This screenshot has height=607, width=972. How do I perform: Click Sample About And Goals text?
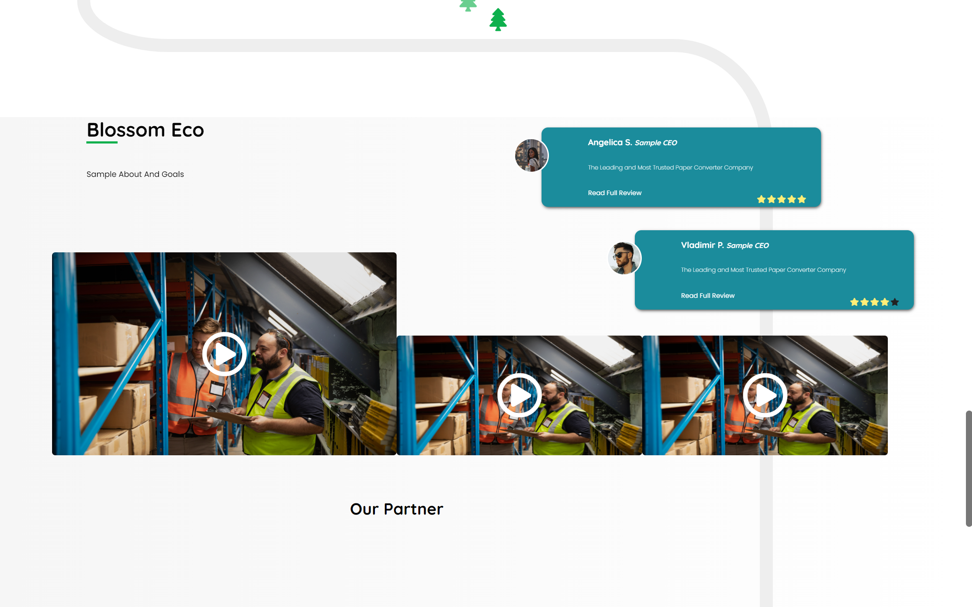[x=135, y=174]
